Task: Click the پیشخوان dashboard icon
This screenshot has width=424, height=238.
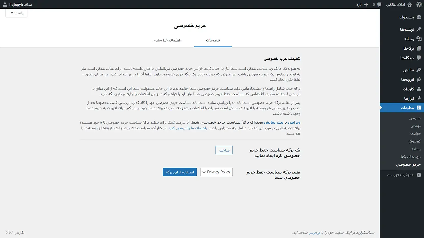Action: pos(419,17)
